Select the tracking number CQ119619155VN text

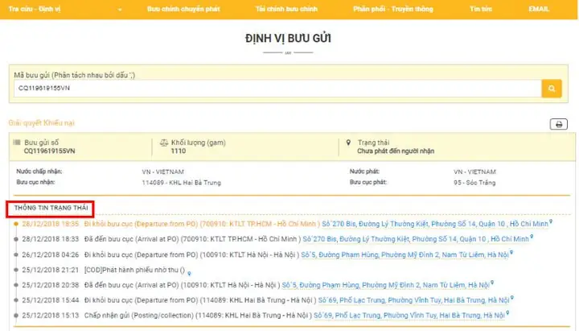coord(50,151)
